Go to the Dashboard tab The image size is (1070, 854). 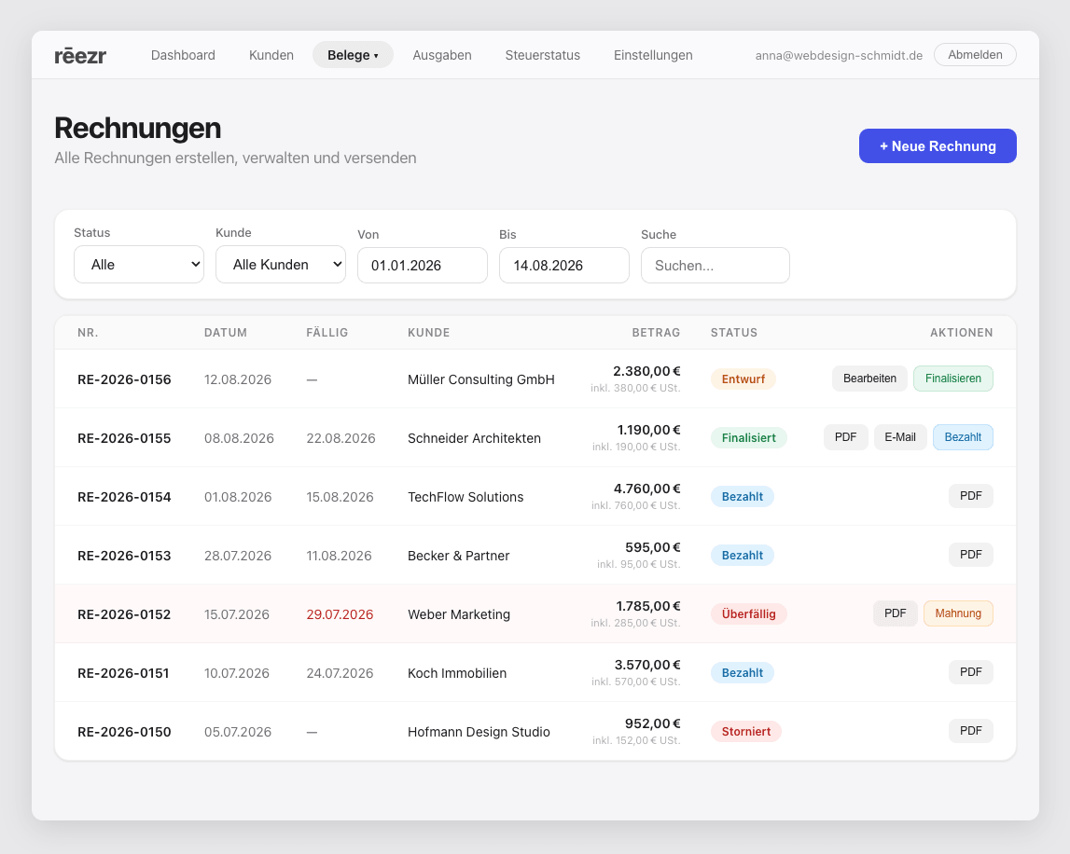[183, 55]
